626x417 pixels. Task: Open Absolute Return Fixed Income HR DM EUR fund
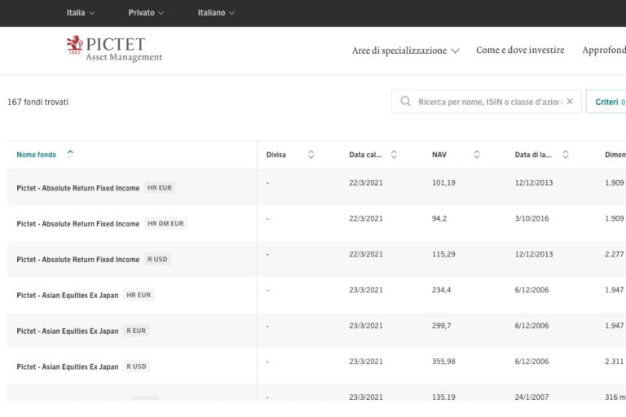point(78,224)
